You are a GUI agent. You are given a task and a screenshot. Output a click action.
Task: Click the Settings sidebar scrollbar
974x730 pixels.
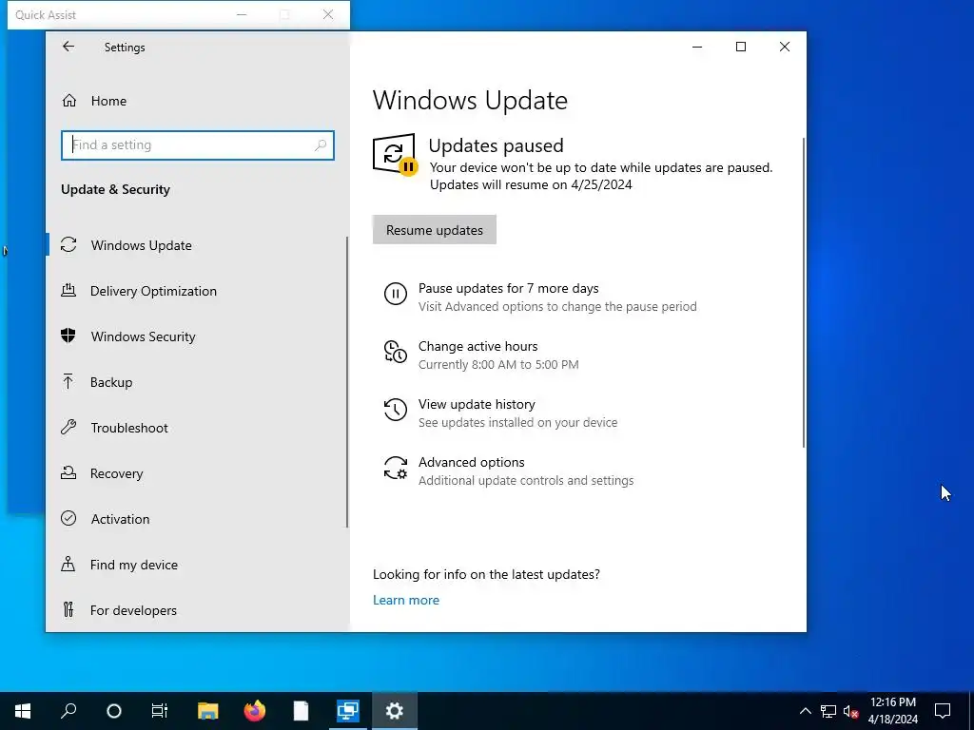(347, 382)
